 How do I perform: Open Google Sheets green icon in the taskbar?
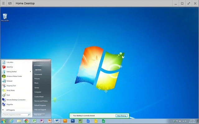click(x=104, y=121)
